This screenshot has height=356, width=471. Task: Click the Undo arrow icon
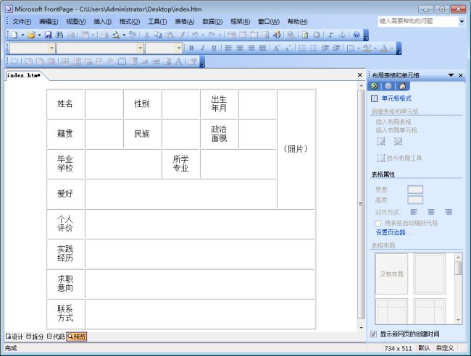click(x=195, y=35)
